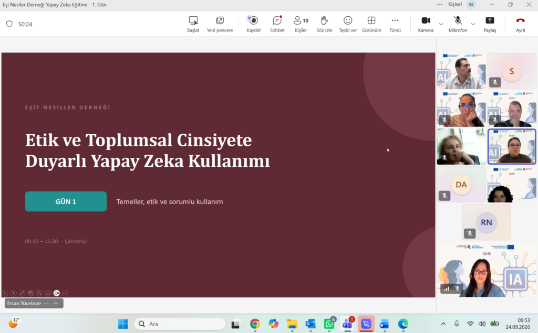Expand the Mikrofon options arrow
This screenshot has width=538, height=333.
click(x=473, y=24)
